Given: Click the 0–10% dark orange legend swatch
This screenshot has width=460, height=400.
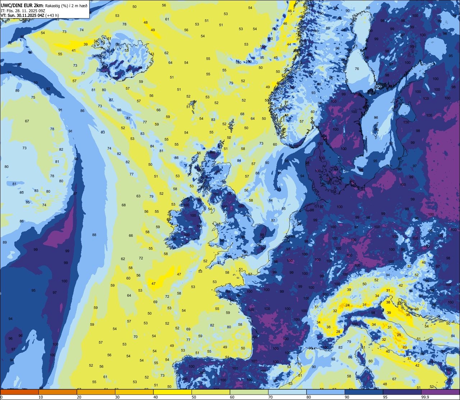Looking at the screenshot, I should (19, 392).
